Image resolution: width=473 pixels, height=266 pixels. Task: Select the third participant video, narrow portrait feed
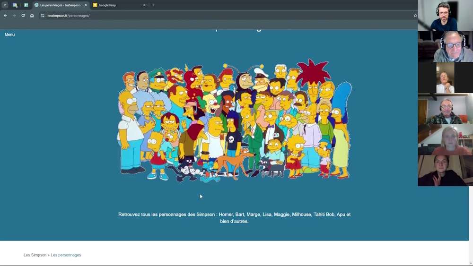click(x=445, y=78)
